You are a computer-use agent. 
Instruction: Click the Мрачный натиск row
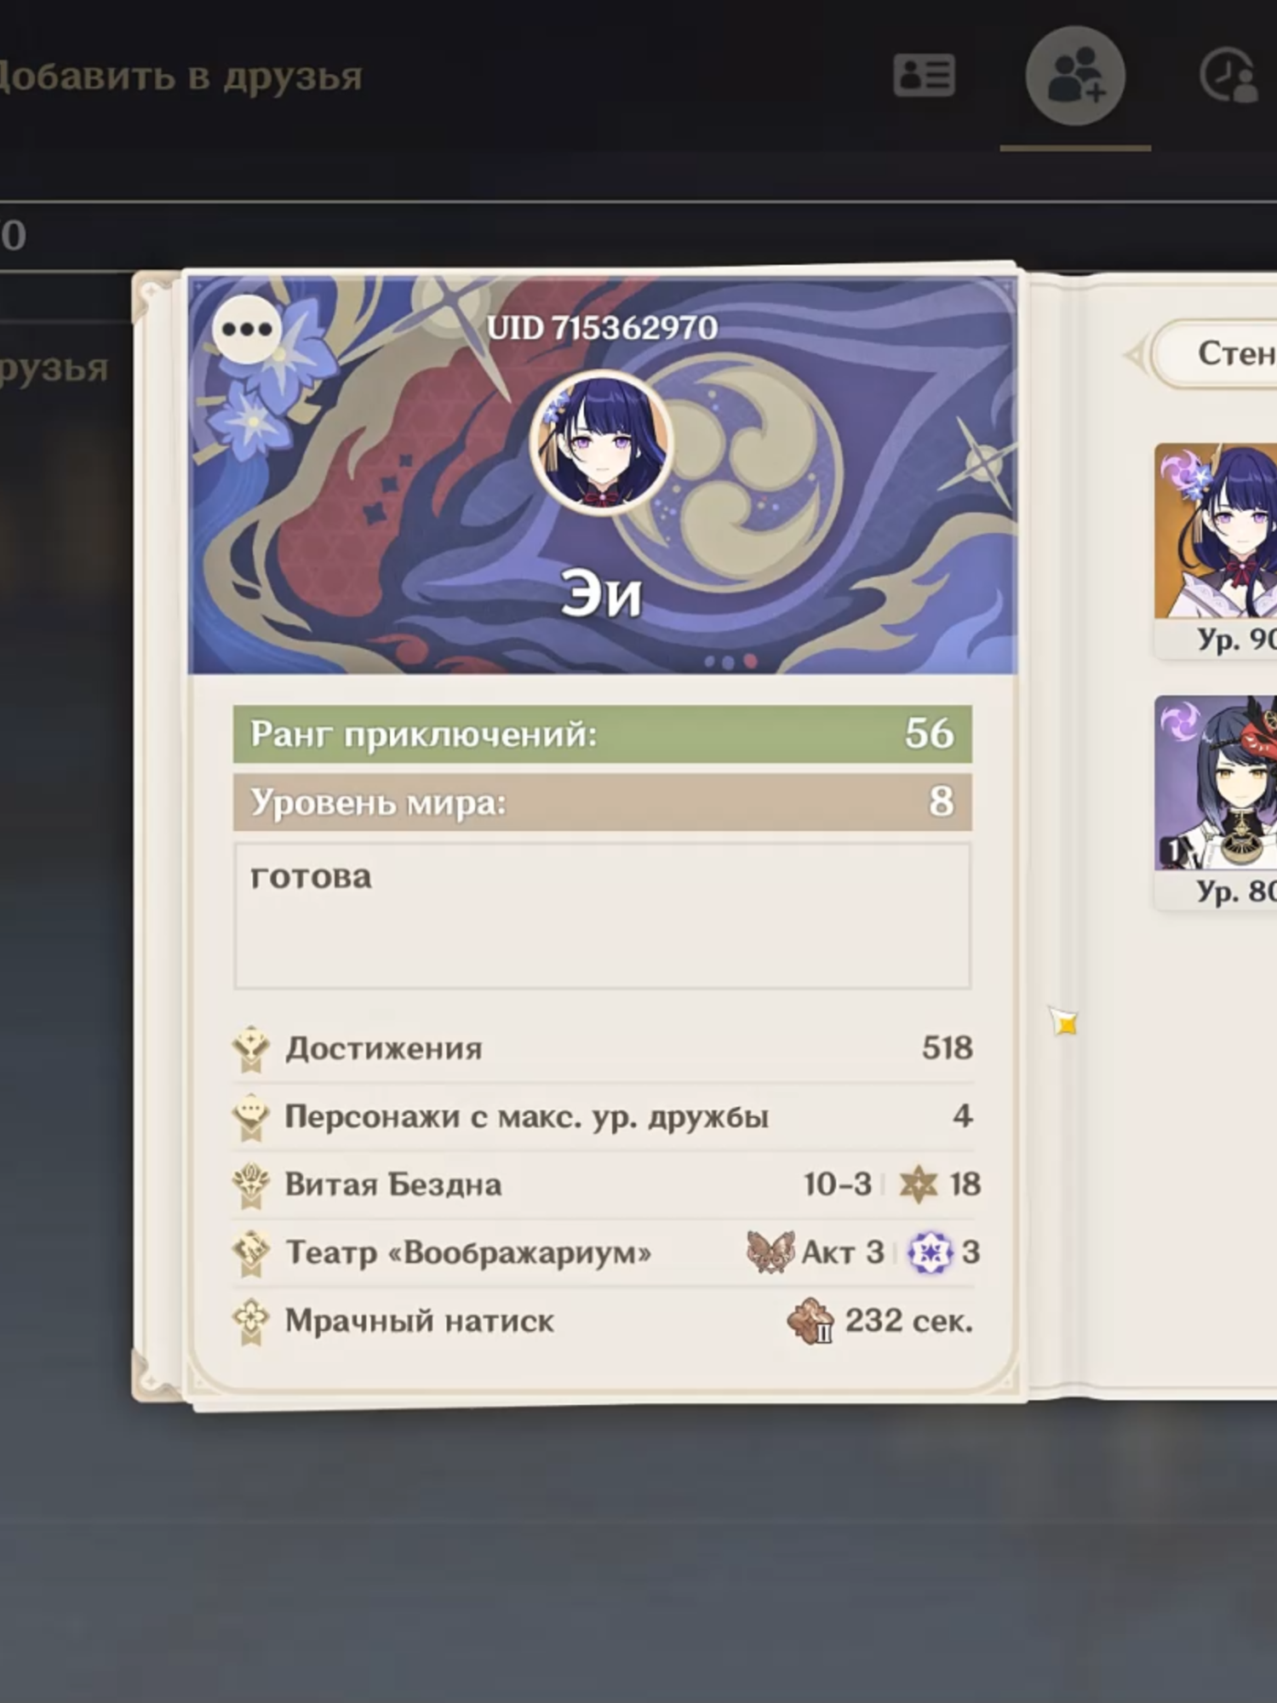tap(603, 1322)
